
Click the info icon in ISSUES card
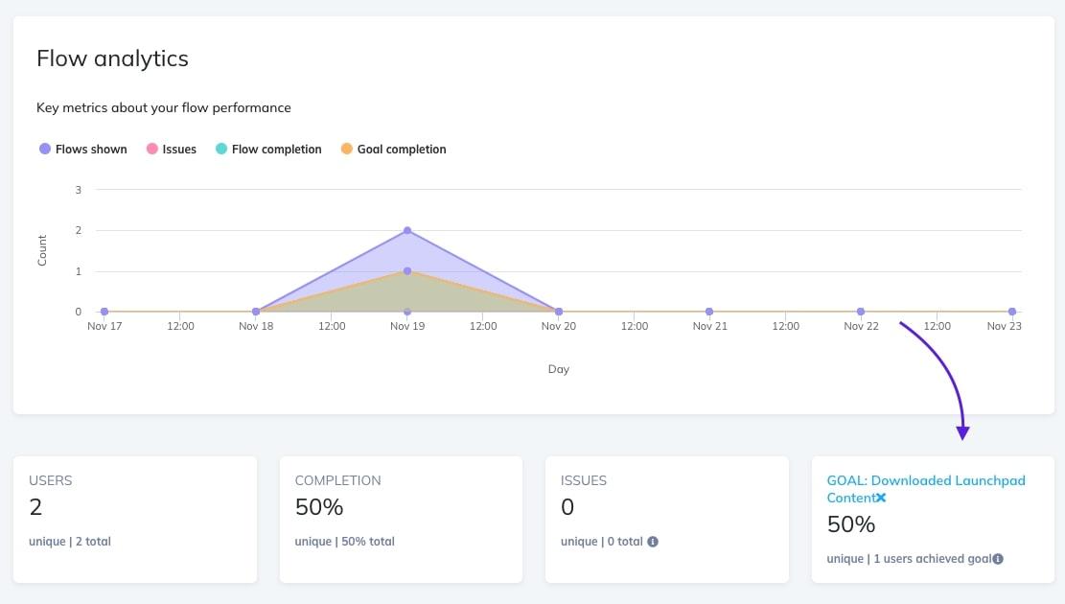pyautogui.click(x=653, y=542)
